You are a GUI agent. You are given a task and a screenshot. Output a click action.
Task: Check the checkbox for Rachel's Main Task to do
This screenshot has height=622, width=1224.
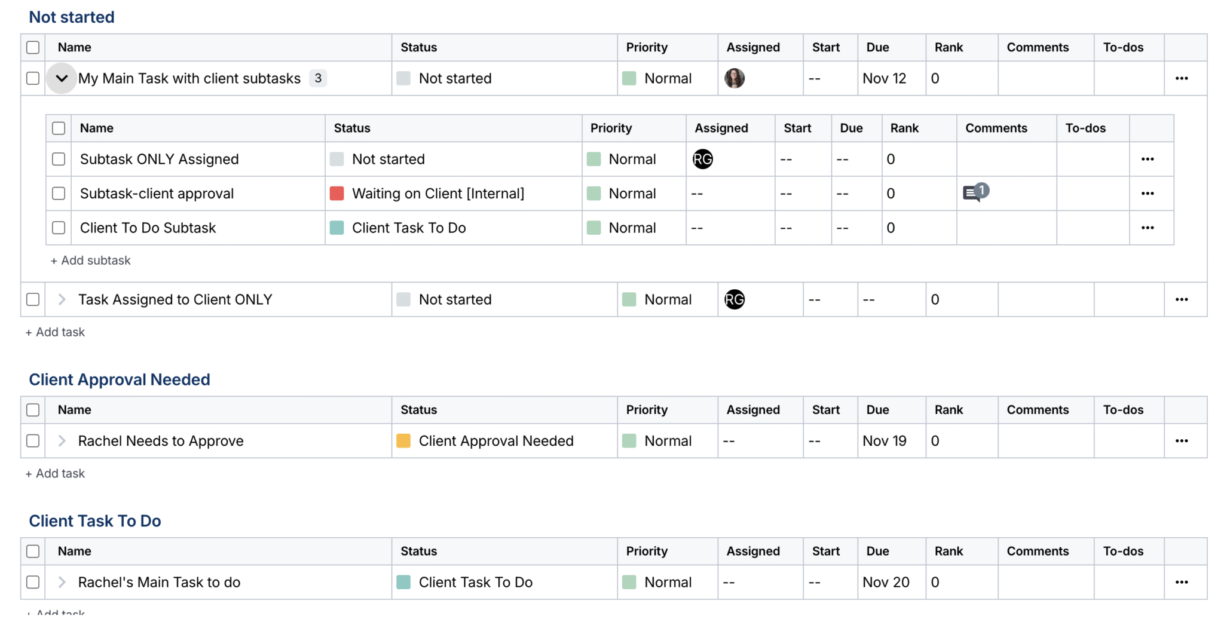click(32, 582)
